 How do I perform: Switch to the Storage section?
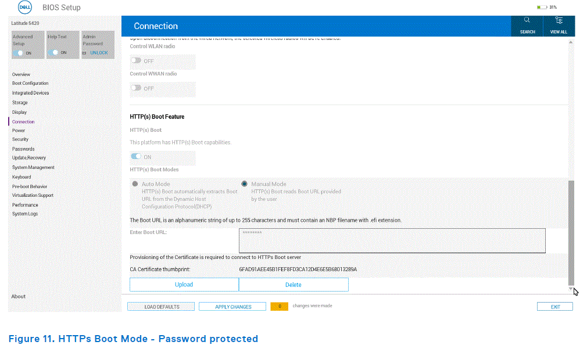coord(20,102)
